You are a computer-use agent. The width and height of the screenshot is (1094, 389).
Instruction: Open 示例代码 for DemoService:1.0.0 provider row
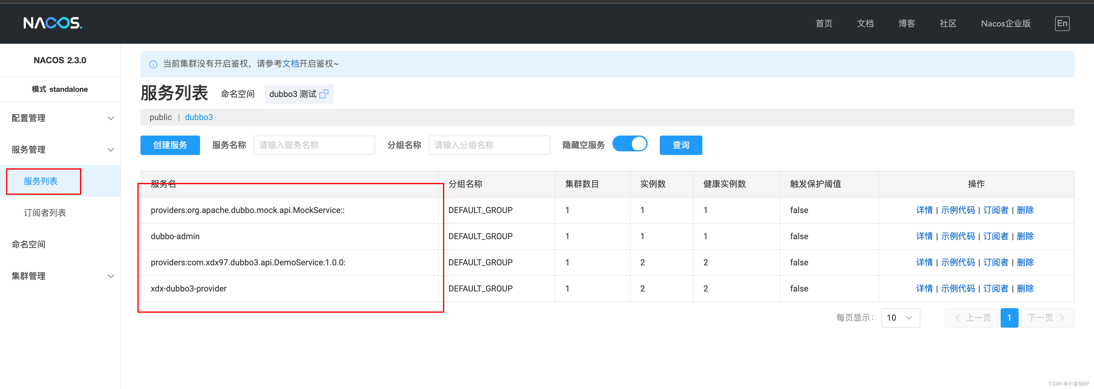point(958,263)
